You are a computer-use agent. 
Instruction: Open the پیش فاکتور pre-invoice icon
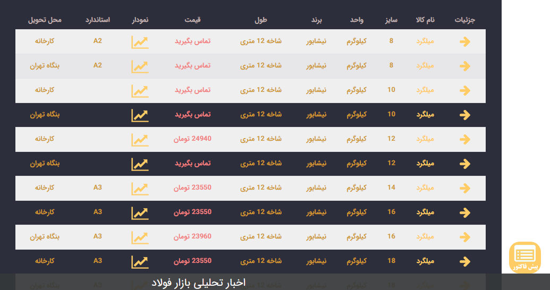point(525,258)
